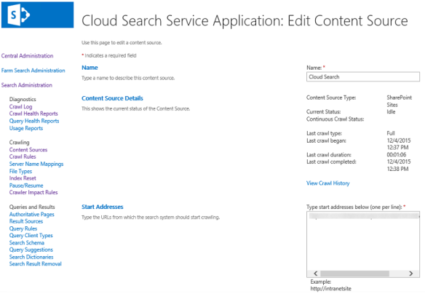The width and height of the screenshot is (425, 299).
Task: Open Query Client Types
Action: click(31, 236)
